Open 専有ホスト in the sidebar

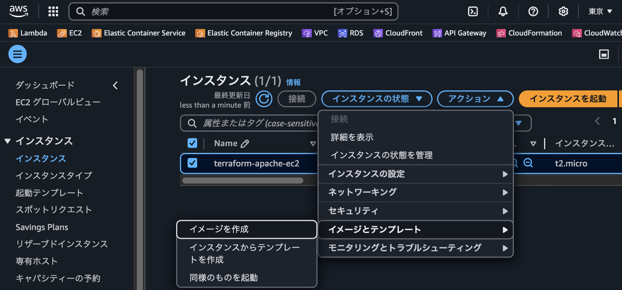pyautogui.click(x=37, y=261)
